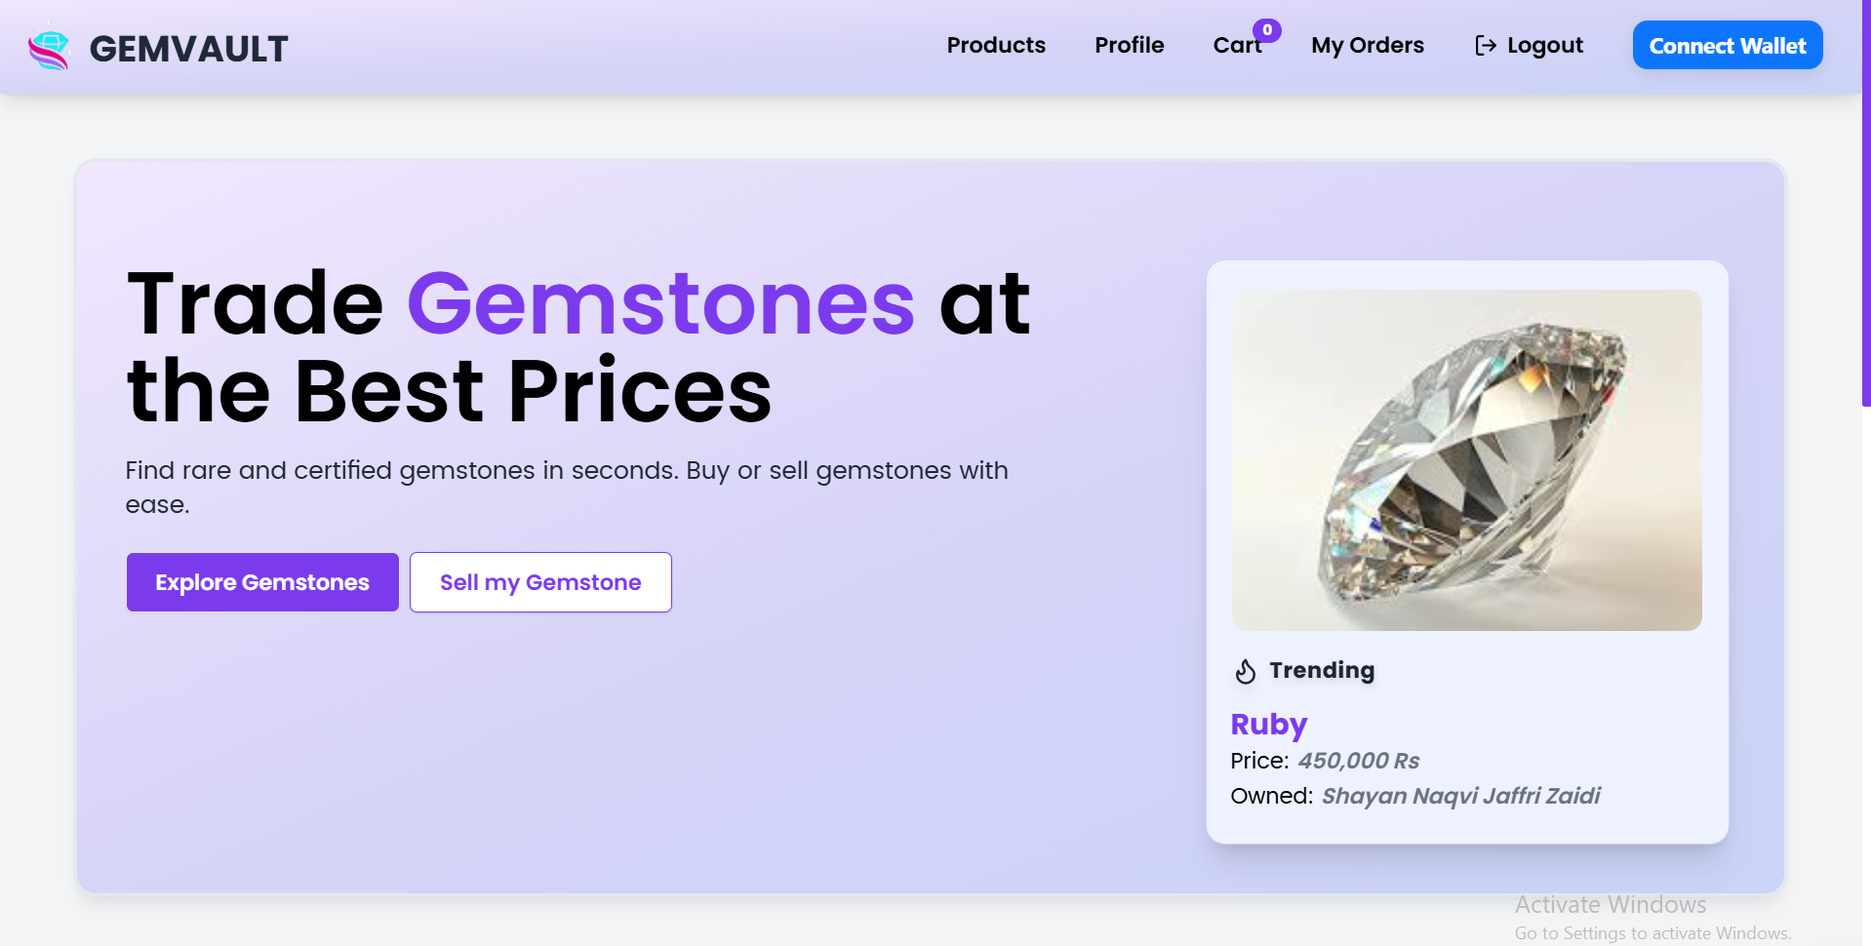Click owner name Shayan Naqvi Jaffri Zaidi

(1460, 796)
